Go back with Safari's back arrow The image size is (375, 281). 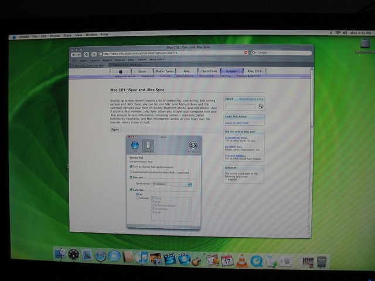coord(74,54)
